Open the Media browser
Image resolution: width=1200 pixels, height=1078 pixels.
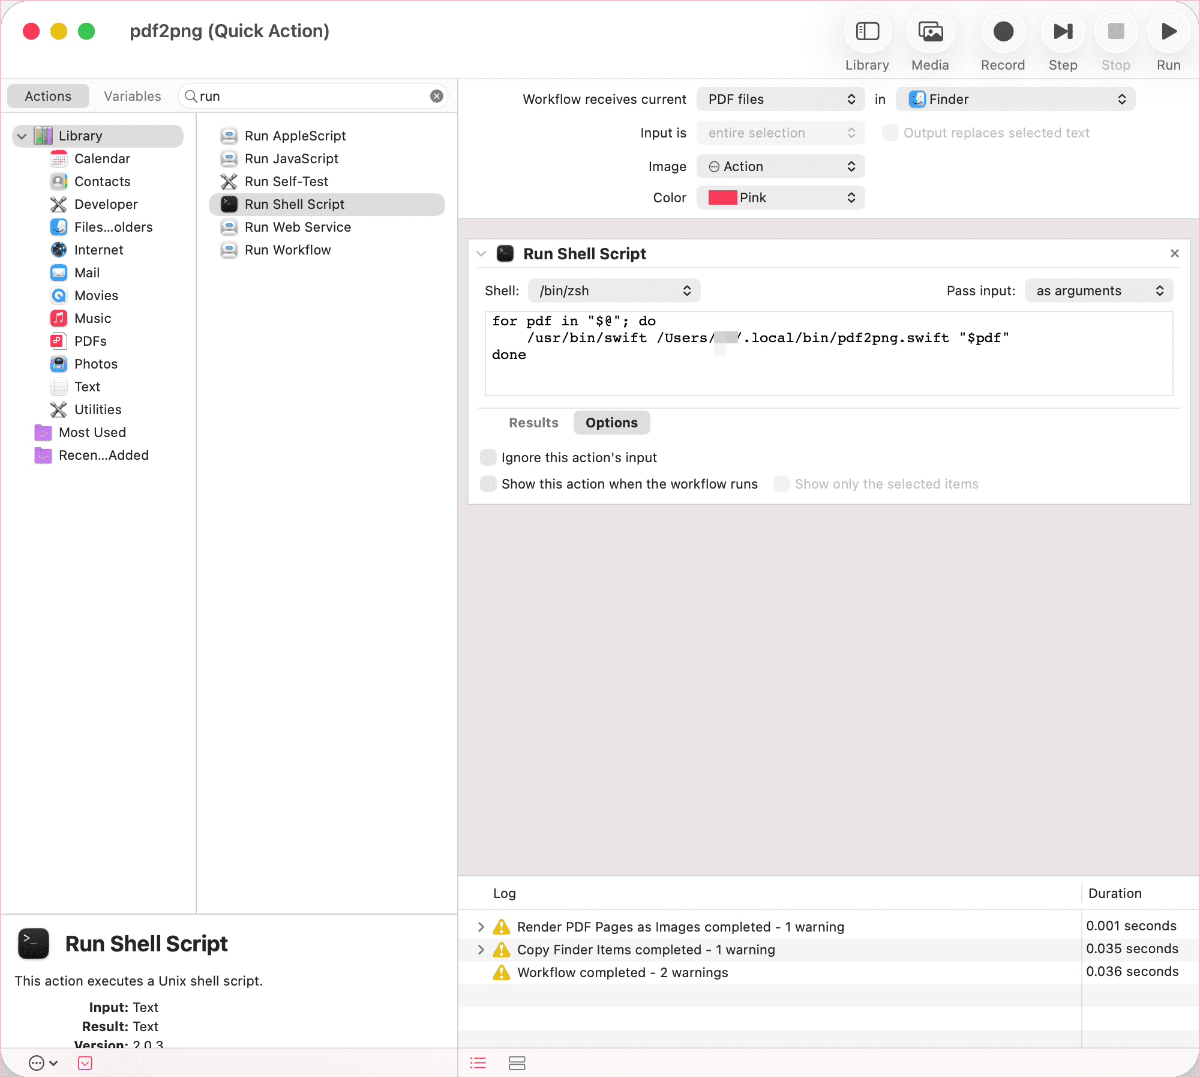[930, 32]
